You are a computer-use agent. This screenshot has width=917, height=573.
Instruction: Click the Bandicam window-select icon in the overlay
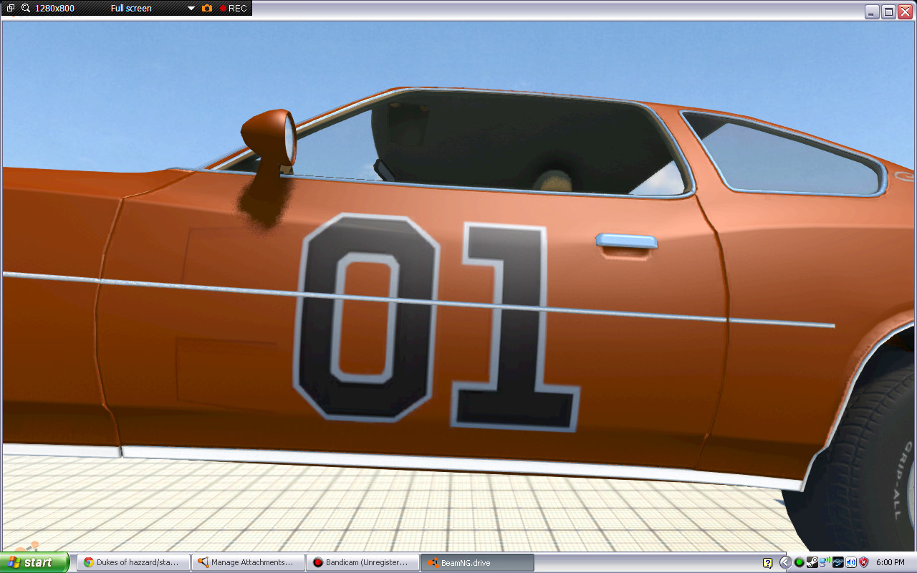pyautogui.click(x=11, y=8)
